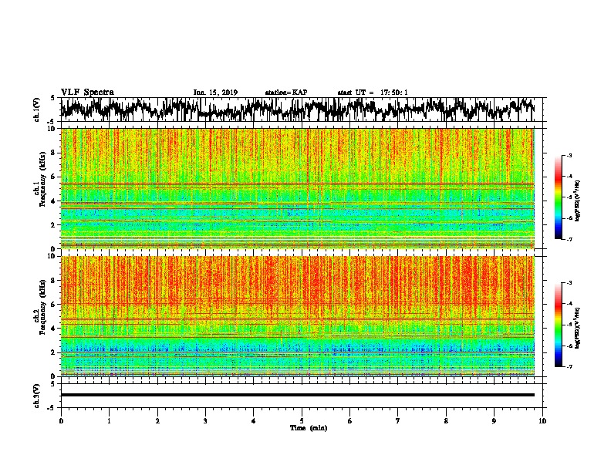Click the "7" tick label on Time axis
Viewport: 611px width, 472px height.
coord(398,421)
